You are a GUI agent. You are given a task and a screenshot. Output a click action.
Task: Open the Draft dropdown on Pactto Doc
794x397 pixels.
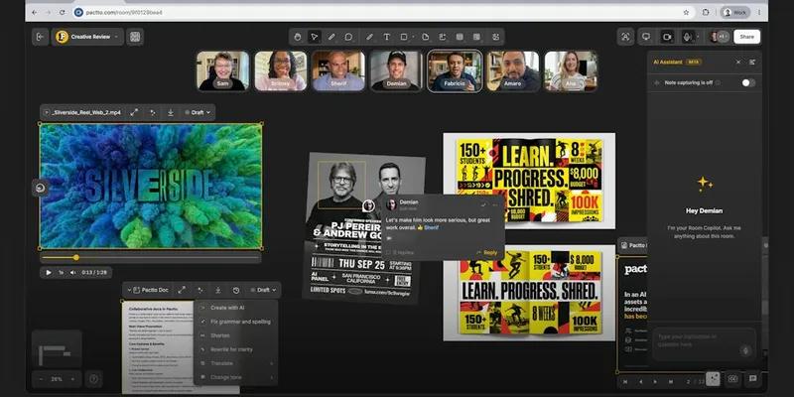(263, 290)
